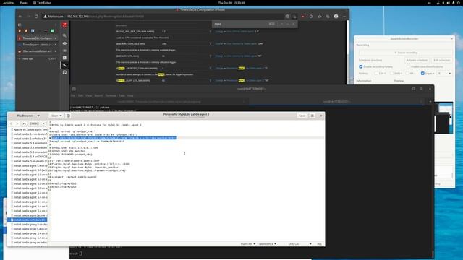
Task: Click the Edit schedule button
Action: point(441,60)
